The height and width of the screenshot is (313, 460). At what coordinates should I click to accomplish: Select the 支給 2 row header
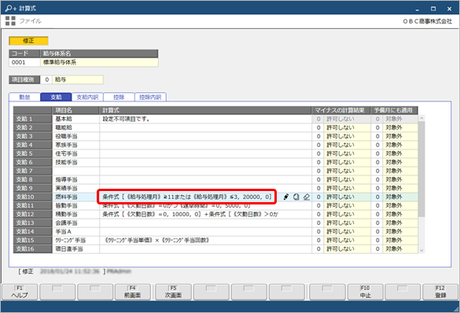[x=32, y=127]
